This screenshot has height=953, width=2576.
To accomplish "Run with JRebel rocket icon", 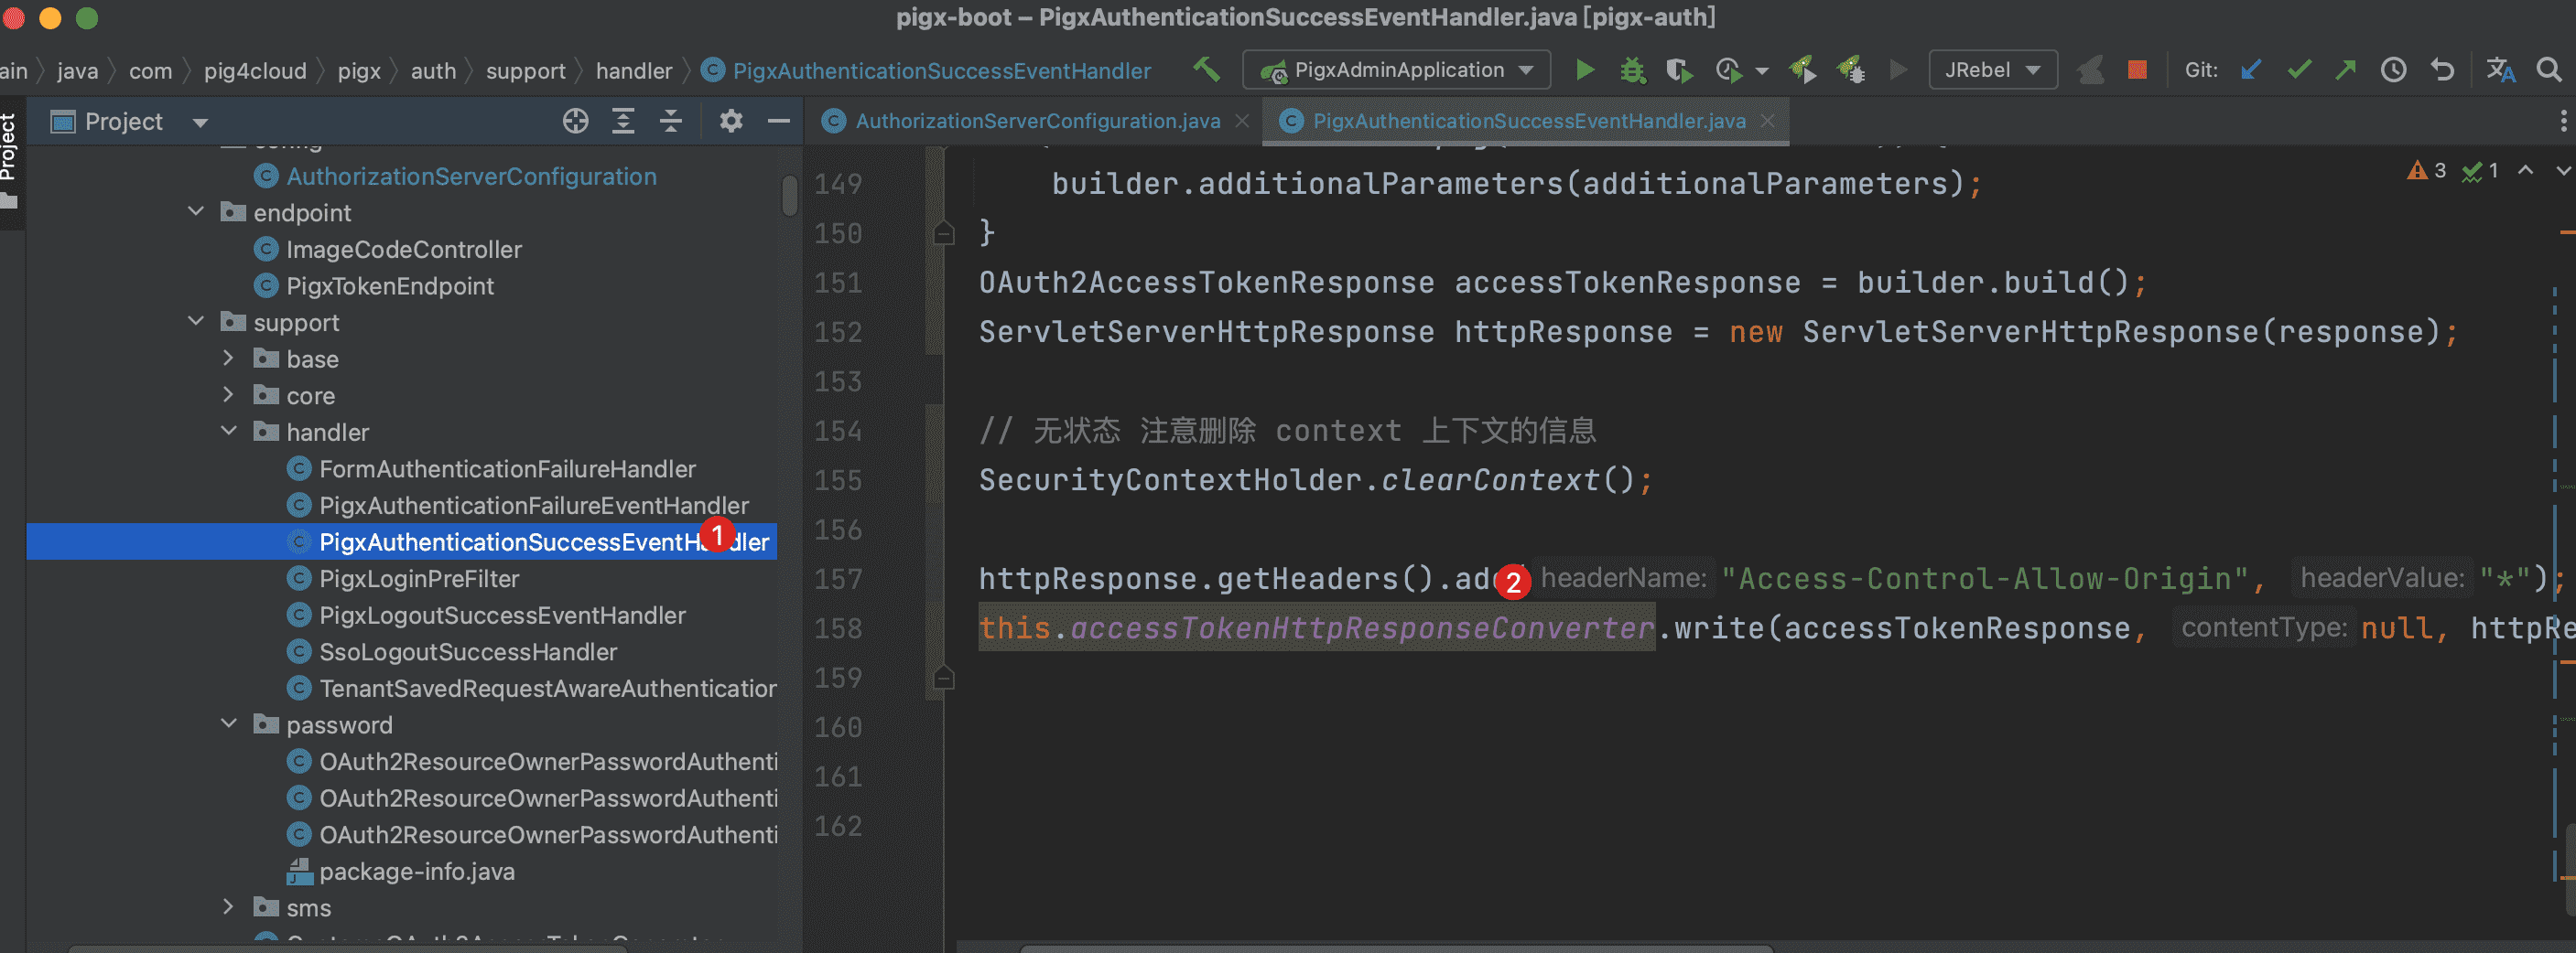I will click(x=1802, y=70).
